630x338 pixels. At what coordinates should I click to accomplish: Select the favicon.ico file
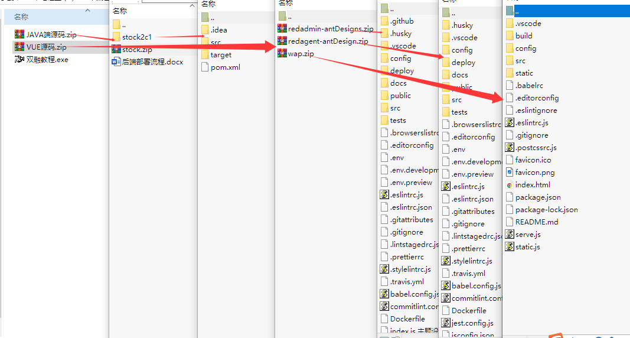pyautogui.click(x=529, y=160)
